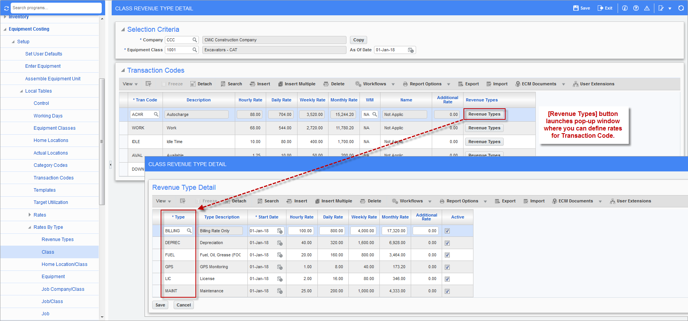
Task: Uncheck the Active checkbox for BILLING row
Action: [x=447, y=231]
